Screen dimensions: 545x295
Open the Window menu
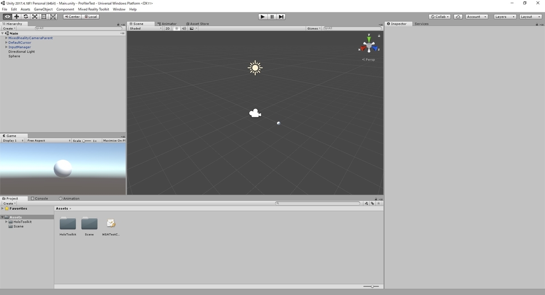119,9
